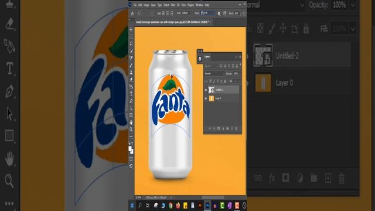Screen dimensions: 375x211
Task: Toggle lock image pixels brush icon
Action: [214, 81]
